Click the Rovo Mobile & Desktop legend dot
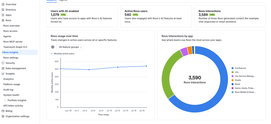 point(232,92)
